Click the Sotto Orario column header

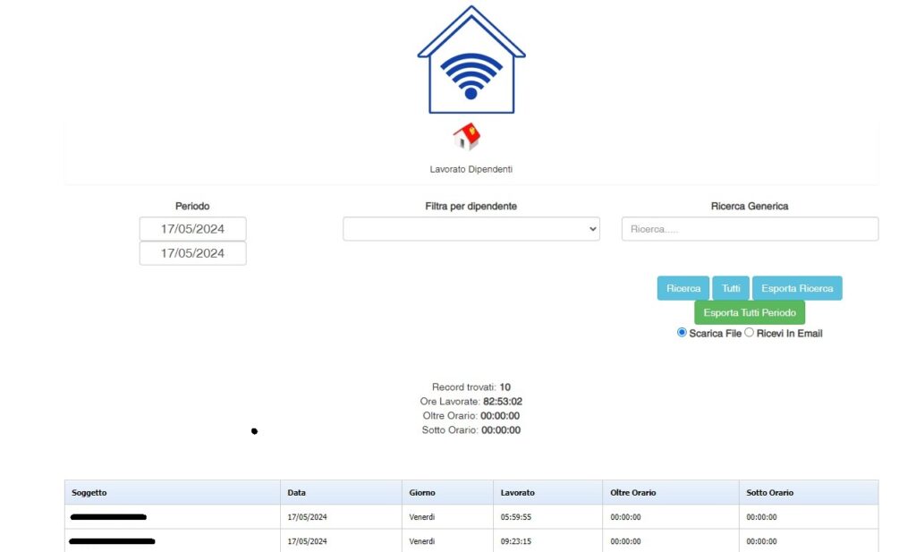pos(769,493)
